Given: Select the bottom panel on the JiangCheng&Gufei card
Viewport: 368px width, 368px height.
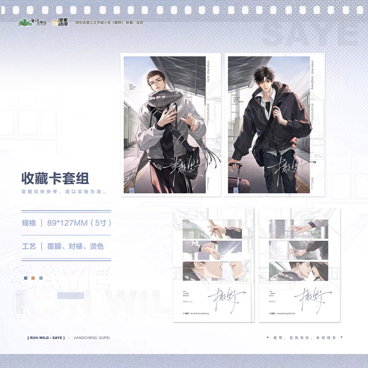Looking at the screenshot, I should click(298, 271).
